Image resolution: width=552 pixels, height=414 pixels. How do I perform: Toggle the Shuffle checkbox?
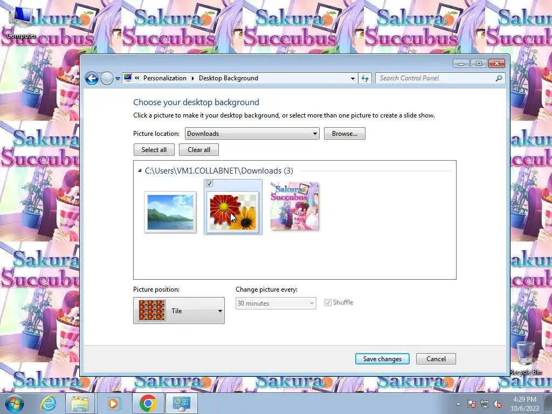(x=328, y=303)
